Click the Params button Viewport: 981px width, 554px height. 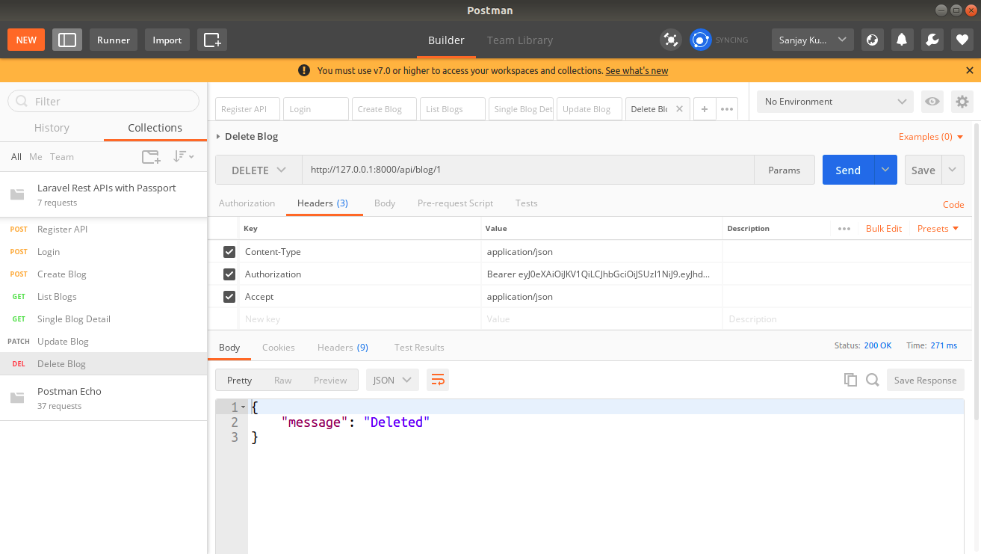point(785,170)
